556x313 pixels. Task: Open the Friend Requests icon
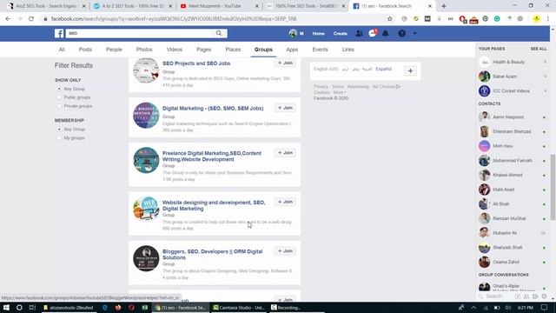(359, 33)
